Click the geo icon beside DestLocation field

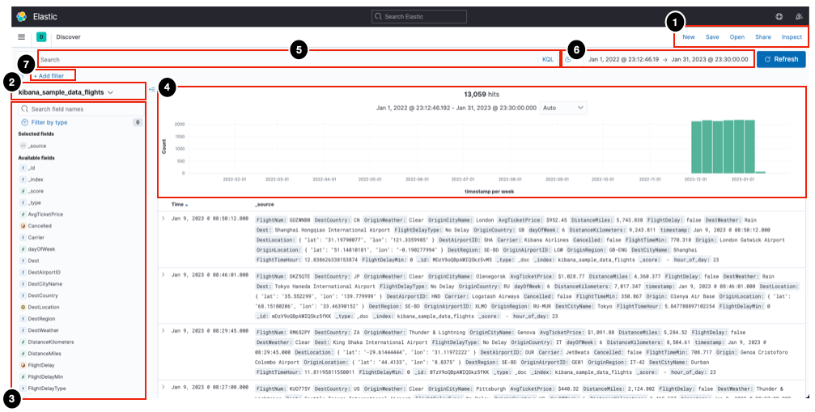pos(23,307)
